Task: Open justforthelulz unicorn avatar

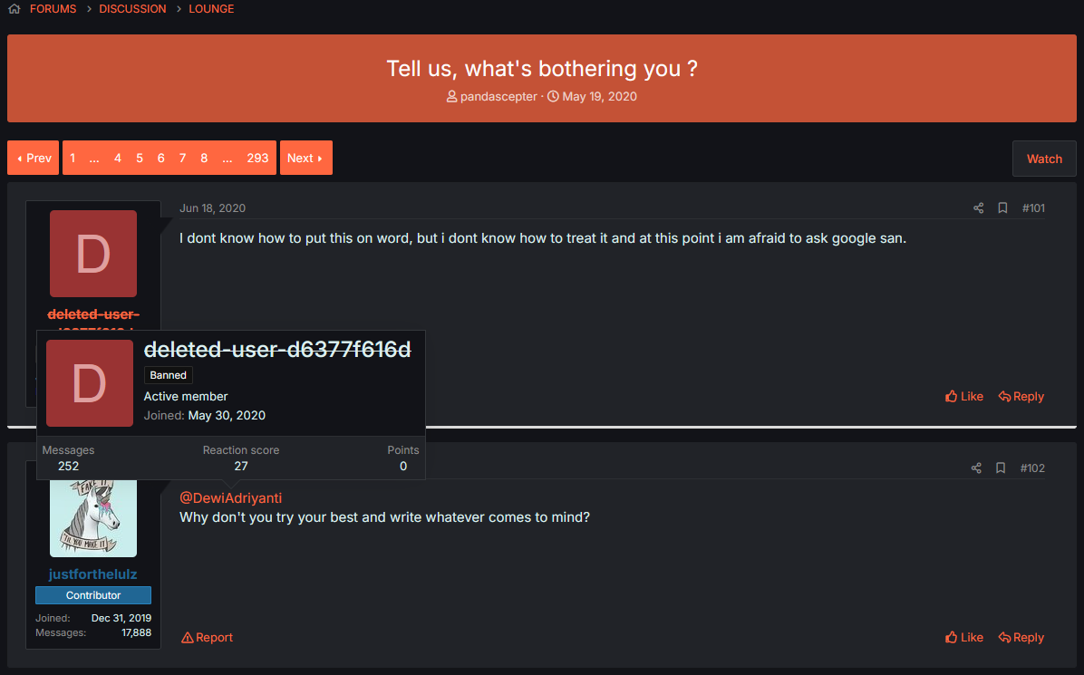Action: [93, 518]
